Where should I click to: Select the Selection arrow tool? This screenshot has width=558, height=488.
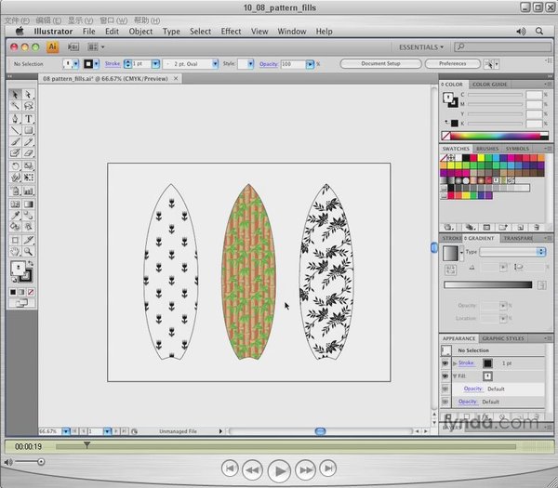click(16, 95)
